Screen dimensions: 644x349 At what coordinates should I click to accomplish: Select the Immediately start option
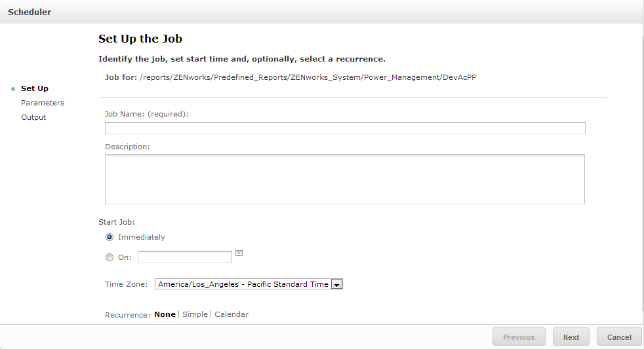pyautogui.click(x=110, y=237)
